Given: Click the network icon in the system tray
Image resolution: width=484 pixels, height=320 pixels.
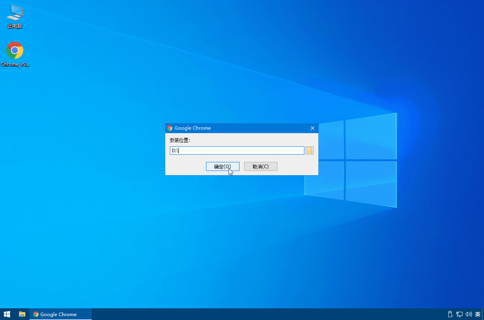Looking at the screenshot, I should click(459, 314).
